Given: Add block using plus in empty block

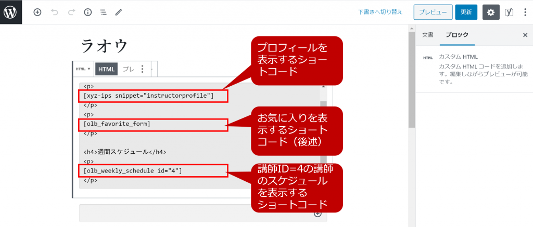Looking at the screenshot, I should 318,214.
